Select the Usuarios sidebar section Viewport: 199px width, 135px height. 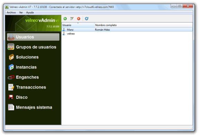click(33, 37)
